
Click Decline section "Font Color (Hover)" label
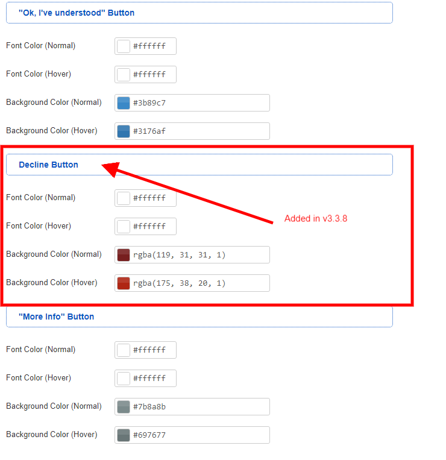(x=39, y=226)
